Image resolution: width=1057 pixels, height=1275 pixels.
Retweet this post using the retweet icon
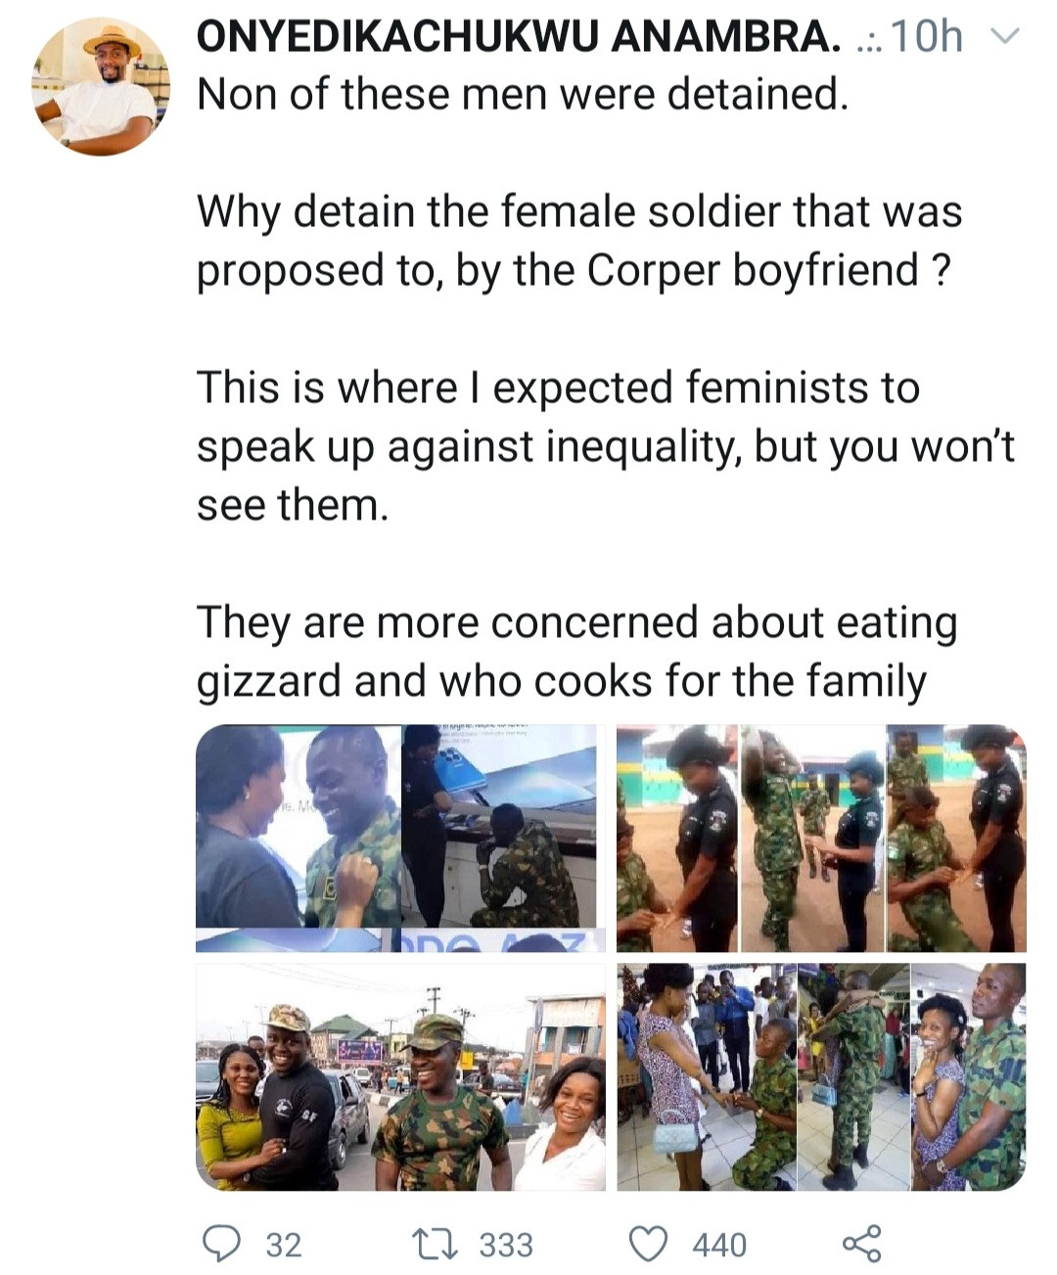[434, 1244]
